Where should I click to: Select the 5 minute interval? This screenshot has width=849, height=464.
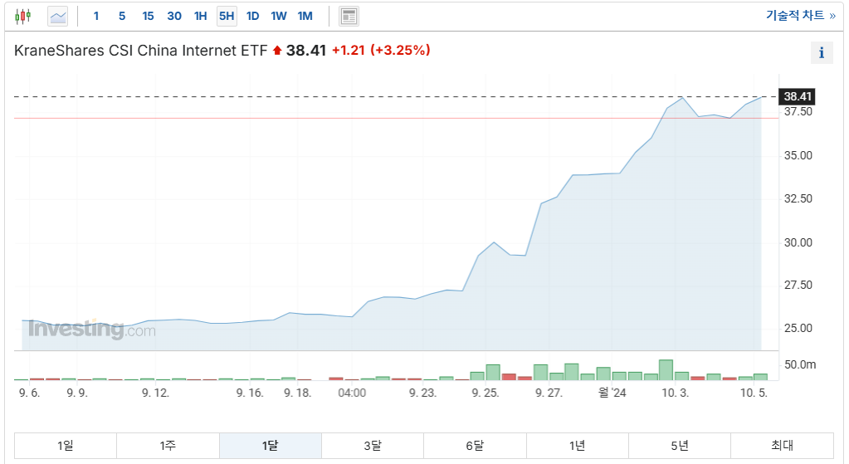click(122, 17)
